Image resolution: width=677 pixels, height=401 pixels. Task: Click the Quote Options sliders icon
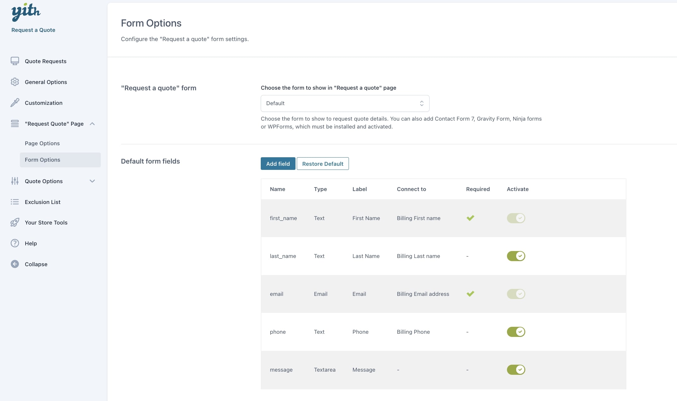pyautogui.click(x=15, y=181)
